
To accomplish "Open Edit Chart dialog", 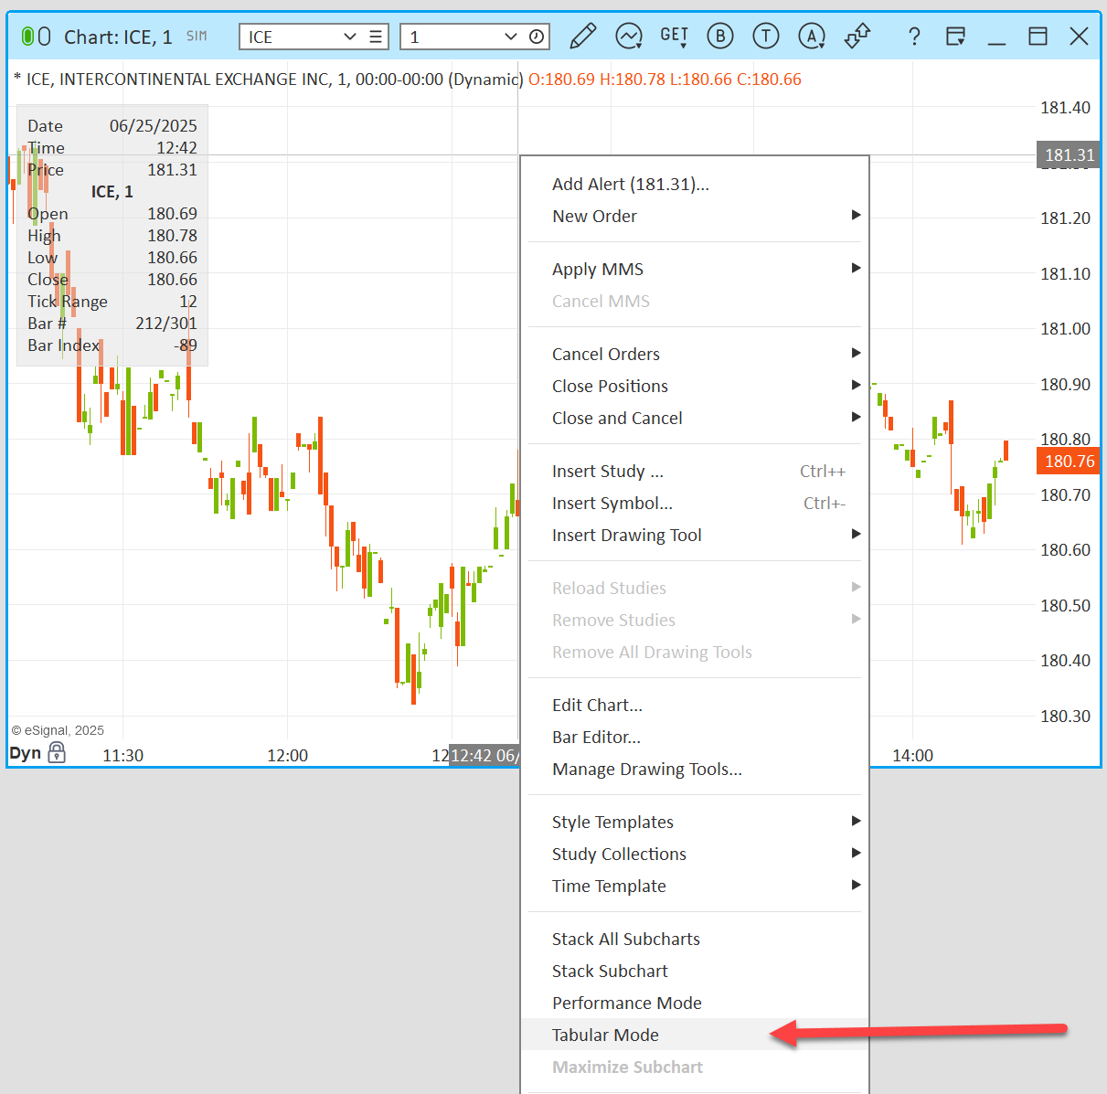I will [695, 706].
